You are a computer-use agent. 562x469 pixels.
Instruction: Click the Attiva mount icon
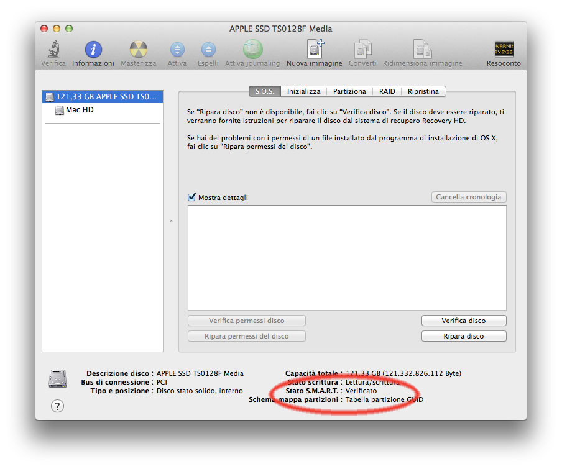point(177,51)
